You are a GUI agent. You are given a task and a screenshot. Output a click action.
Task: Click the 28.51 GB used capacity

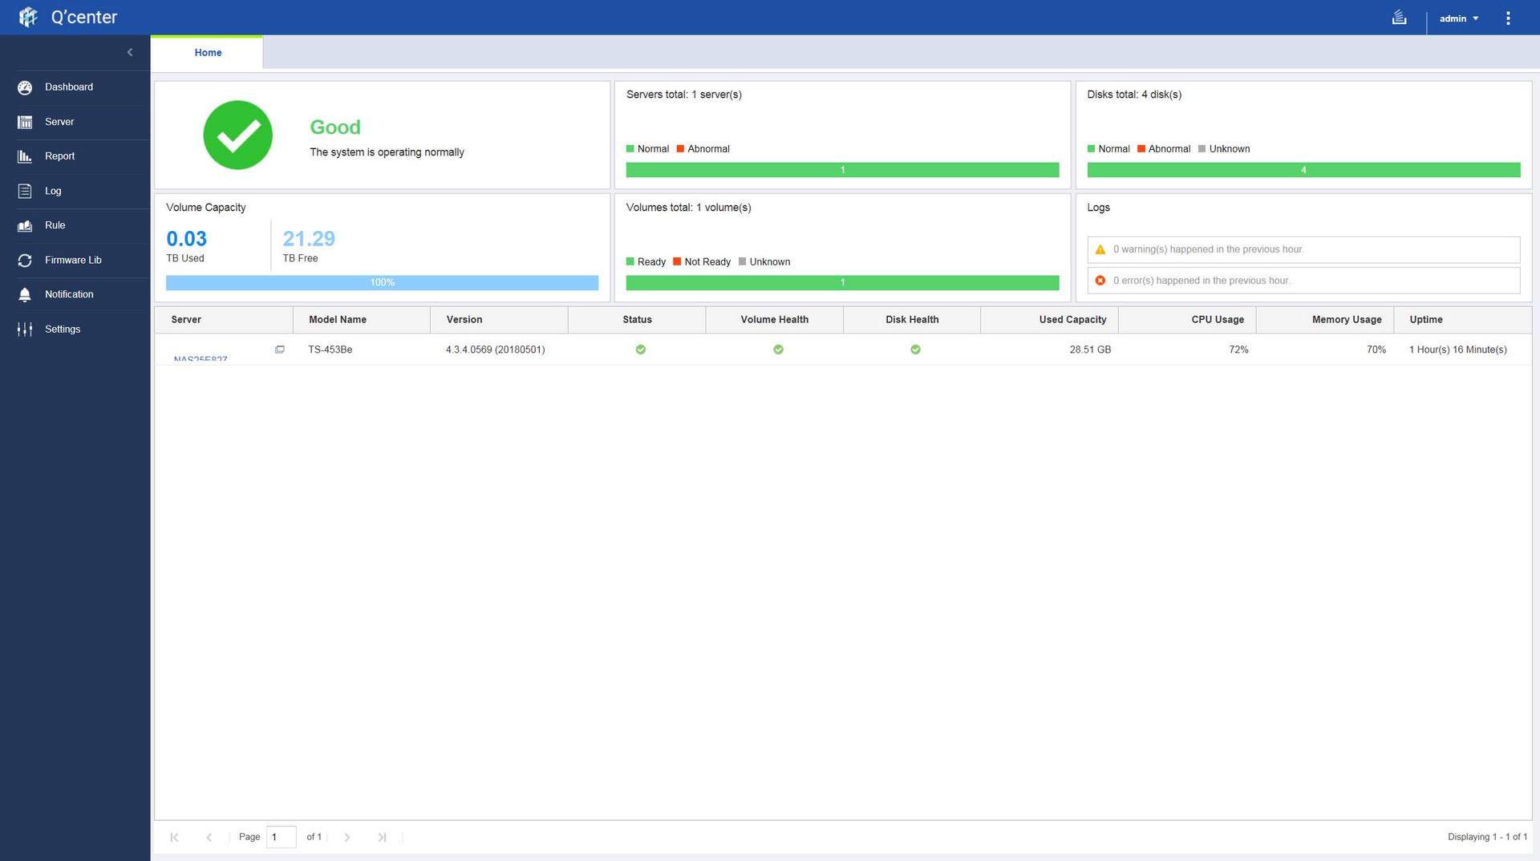pos(1090,350)
